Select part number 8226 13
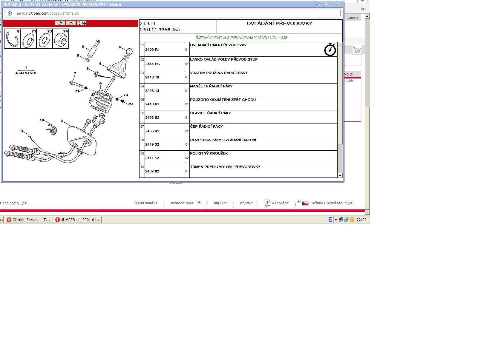 click(152, 91)
